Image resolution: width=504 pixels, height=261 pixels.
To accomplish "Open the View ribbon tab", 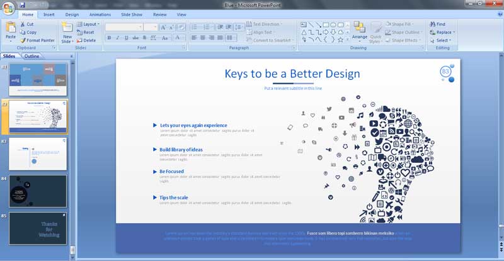I will pyautogui.click(x=181, y=14).
